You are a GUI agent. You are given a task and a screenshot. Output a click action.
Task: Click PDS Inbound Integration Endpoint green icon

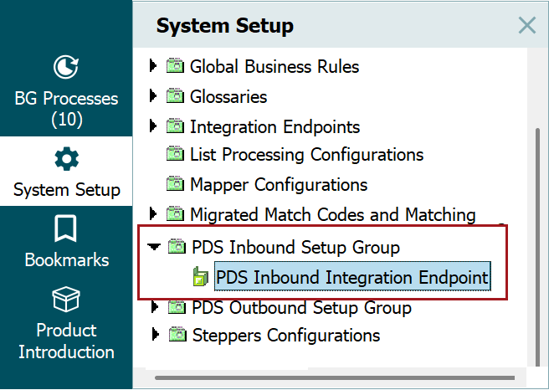click(201, 276)
